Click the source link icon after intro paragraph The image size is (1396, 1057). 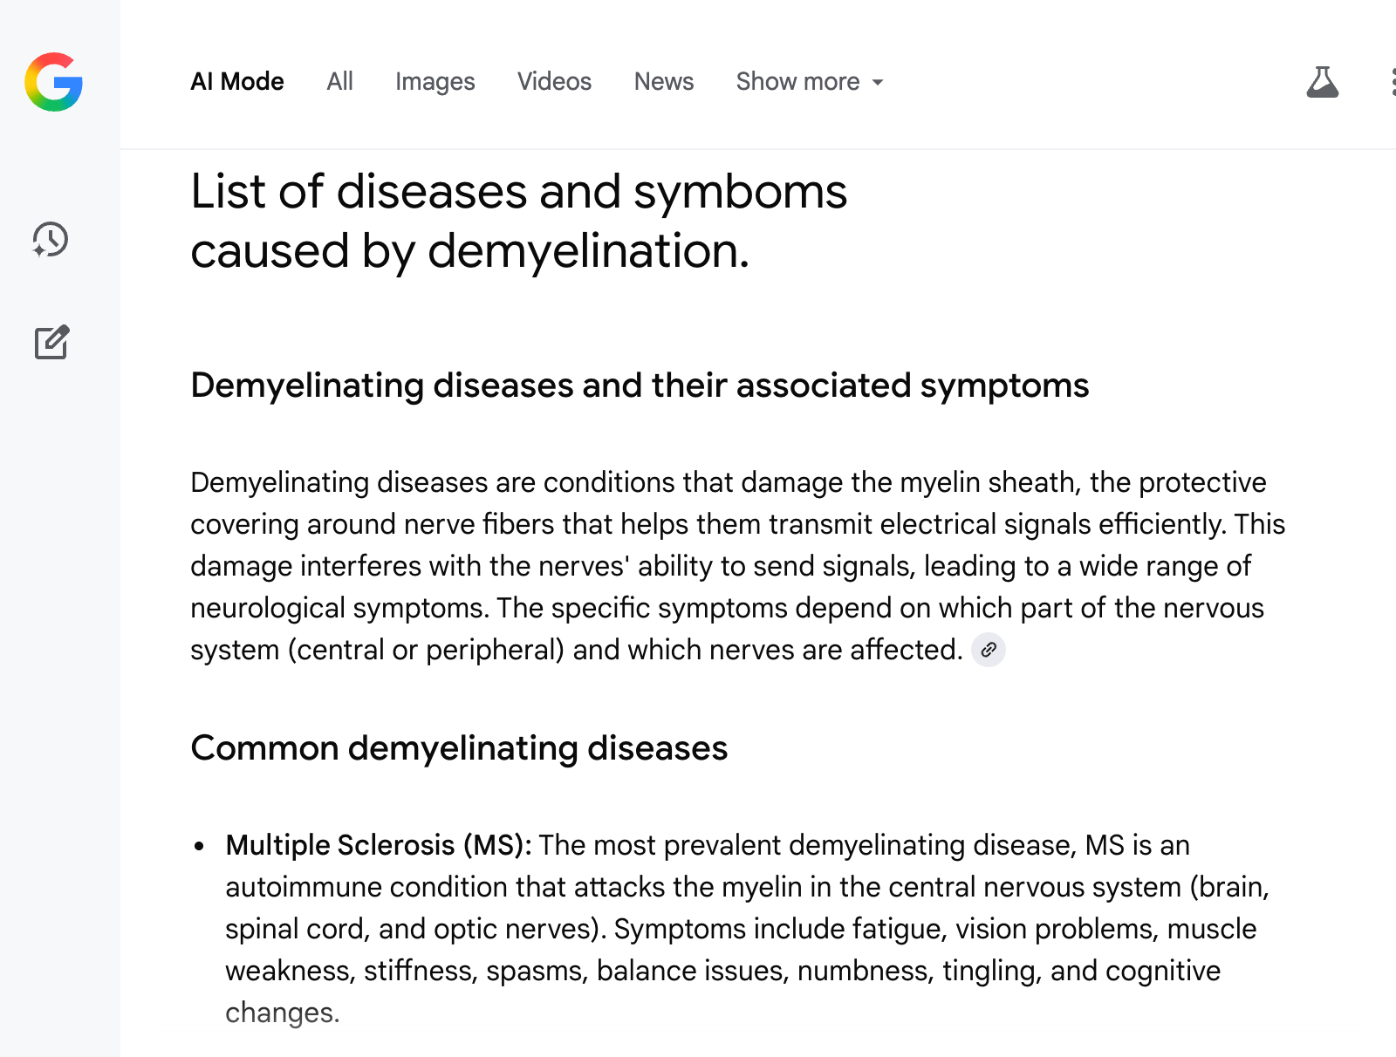click(x=989, y=650)
